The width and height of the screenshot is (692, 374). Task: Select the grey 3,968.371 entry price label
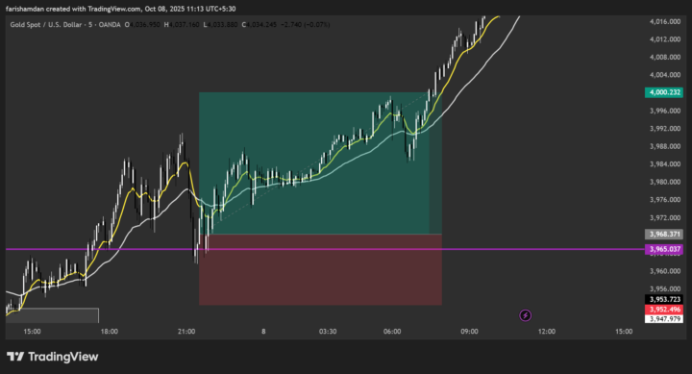(664, 234)
